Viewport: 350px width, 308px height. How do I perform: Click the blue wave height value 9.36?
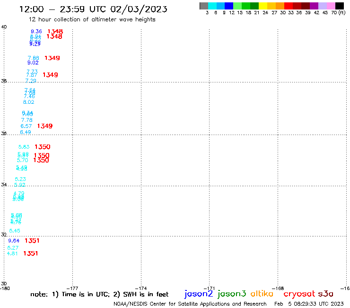[36, 32]
